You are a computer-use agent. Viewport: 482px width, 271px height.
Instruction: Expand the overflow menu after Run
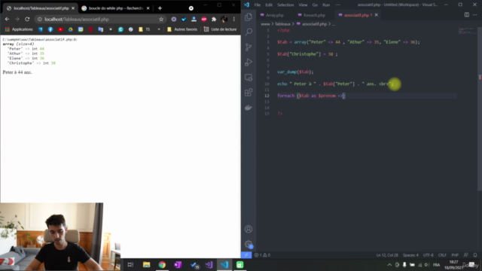[338, 5]
